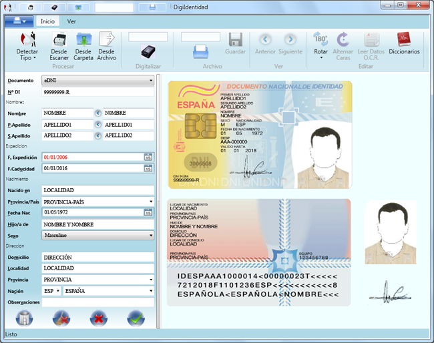The width and height of the screenshot is (434, 343).
Task: Open the ESP nation code dropdown
Action: point(57,291)
